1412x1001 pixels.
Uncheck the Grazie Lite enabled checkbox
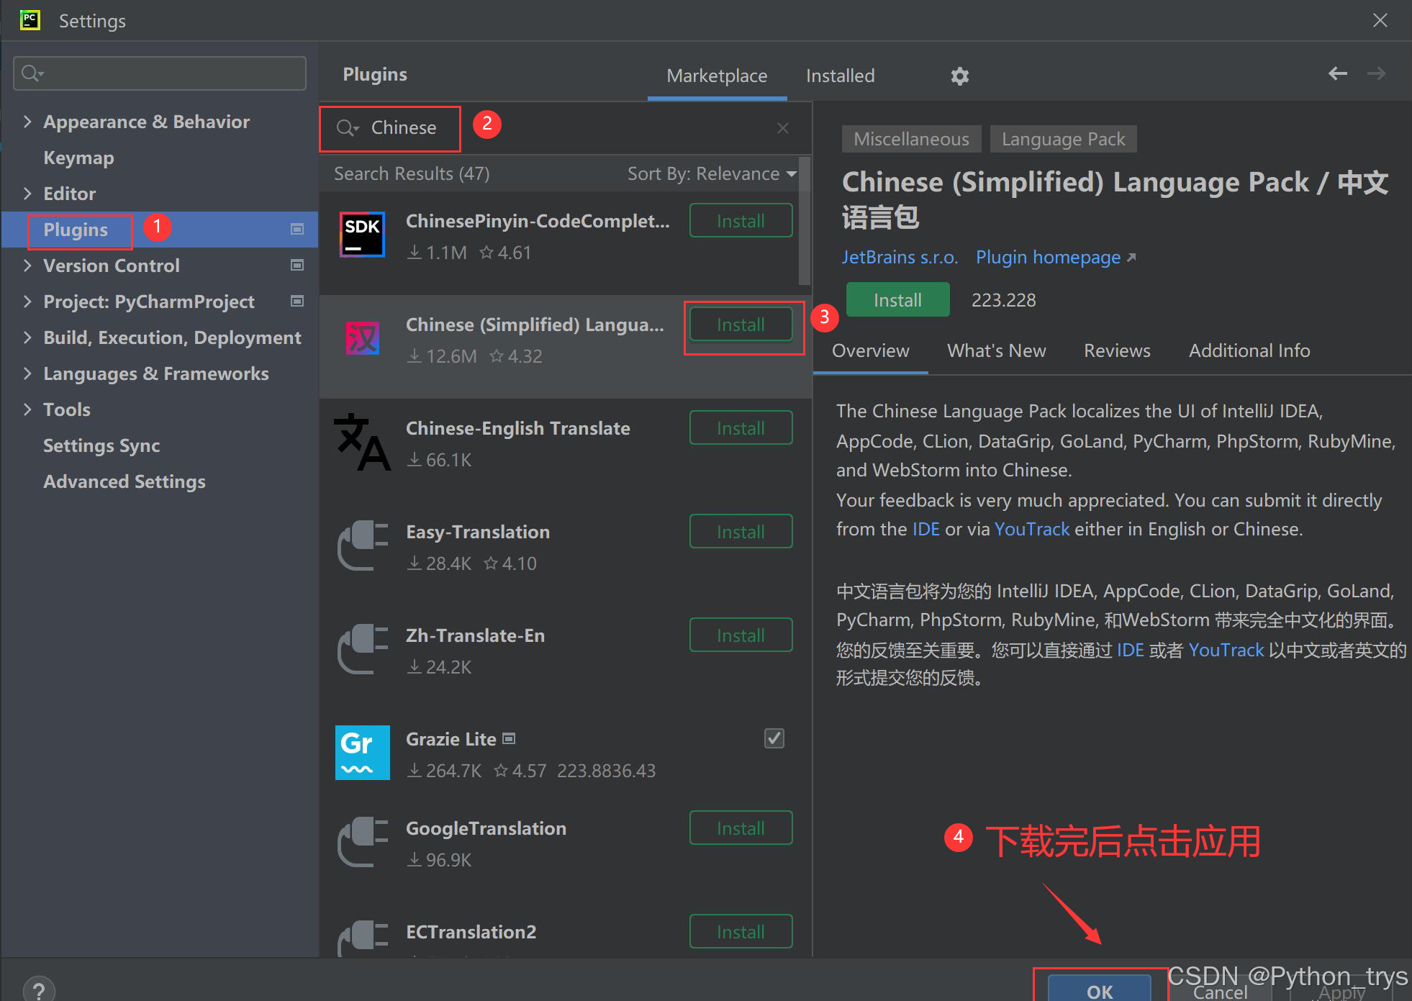(774, 738)
